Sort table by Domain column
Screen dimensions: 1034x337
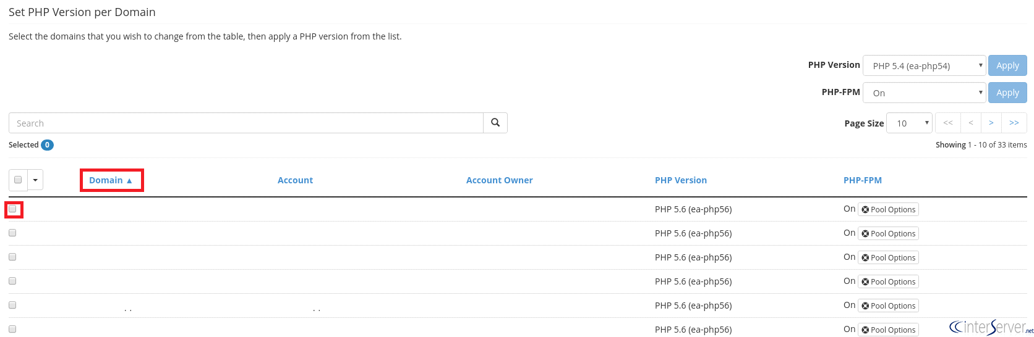pos(111,180)
